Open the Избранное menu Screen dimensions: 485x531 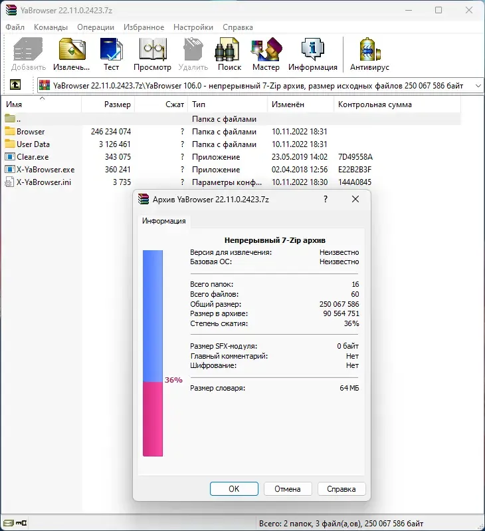(x=144, y=27)
